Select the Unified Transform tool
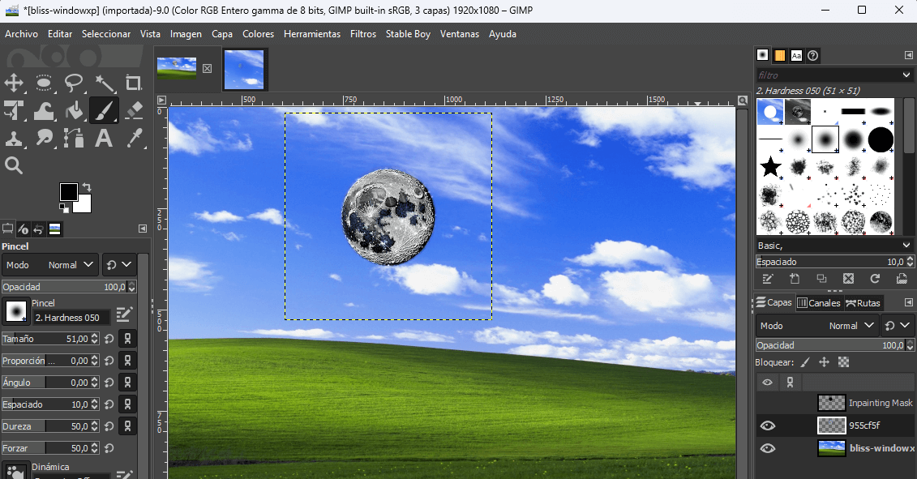Image resolution: width=917 pixels, height=479 pixels. 14,110
